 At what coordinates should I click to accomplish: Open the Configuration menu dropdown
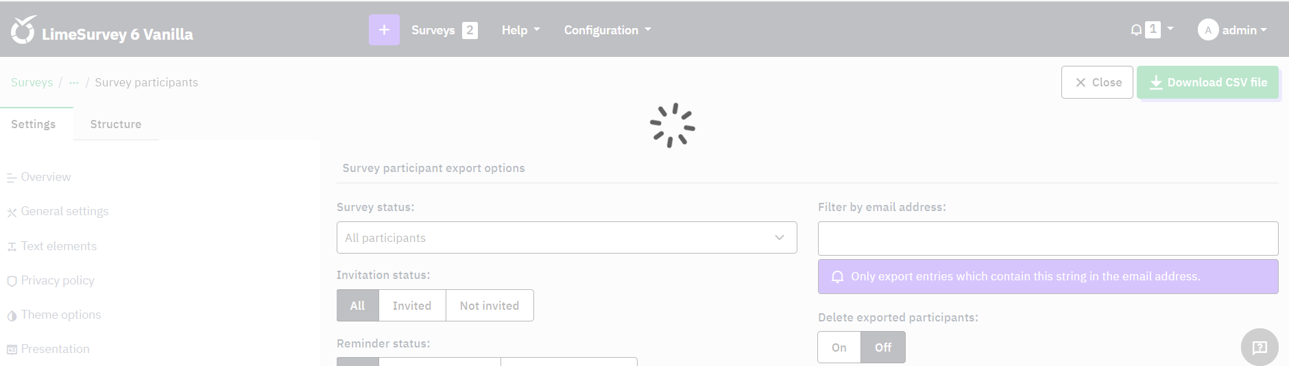tap(607, 30)
